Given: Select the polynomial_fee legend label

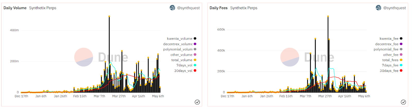Looking at the screenshot, I should tap(386, 49).
